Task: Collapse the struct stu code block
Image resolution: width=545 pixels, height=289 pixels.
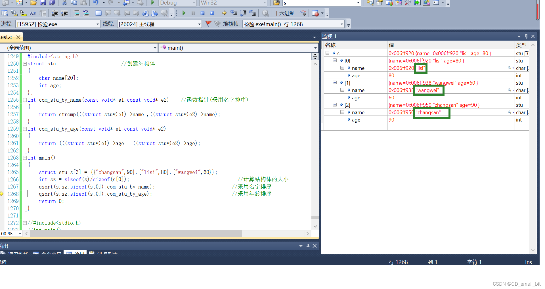Action: point(25,64)
